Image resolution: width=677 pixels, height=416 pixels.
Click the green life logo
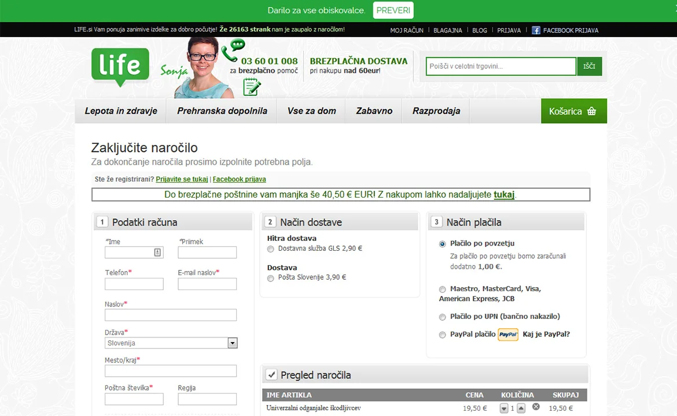[120, 66]
